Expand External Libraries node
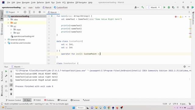Image resolution: width=195 pixels, height=110 pixels. pos(5,39)
